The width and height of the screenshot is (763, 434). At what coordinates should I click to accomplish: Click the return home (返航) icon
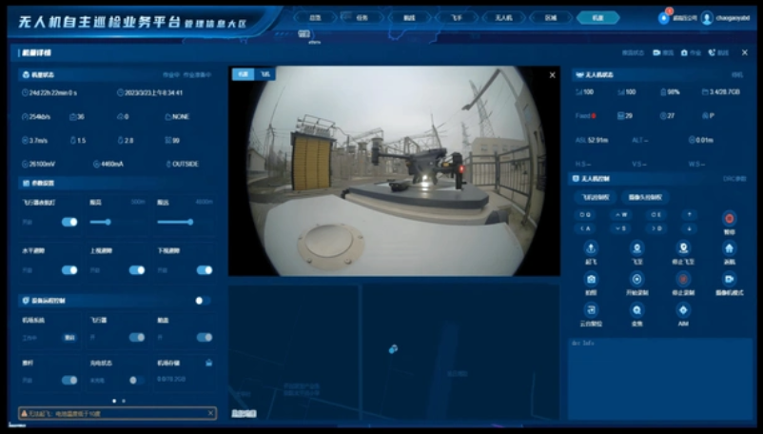tap(730, 248)
